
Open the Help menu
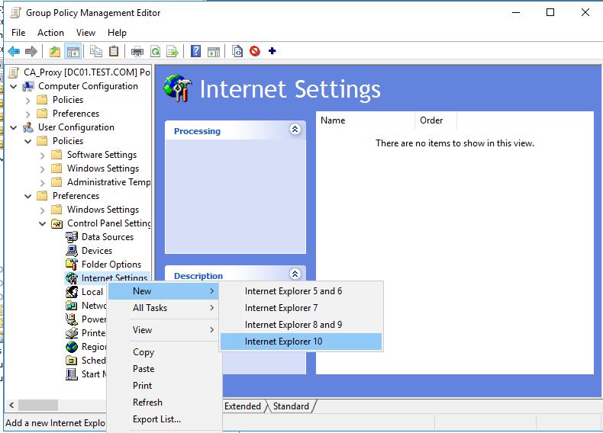(117, 33)
